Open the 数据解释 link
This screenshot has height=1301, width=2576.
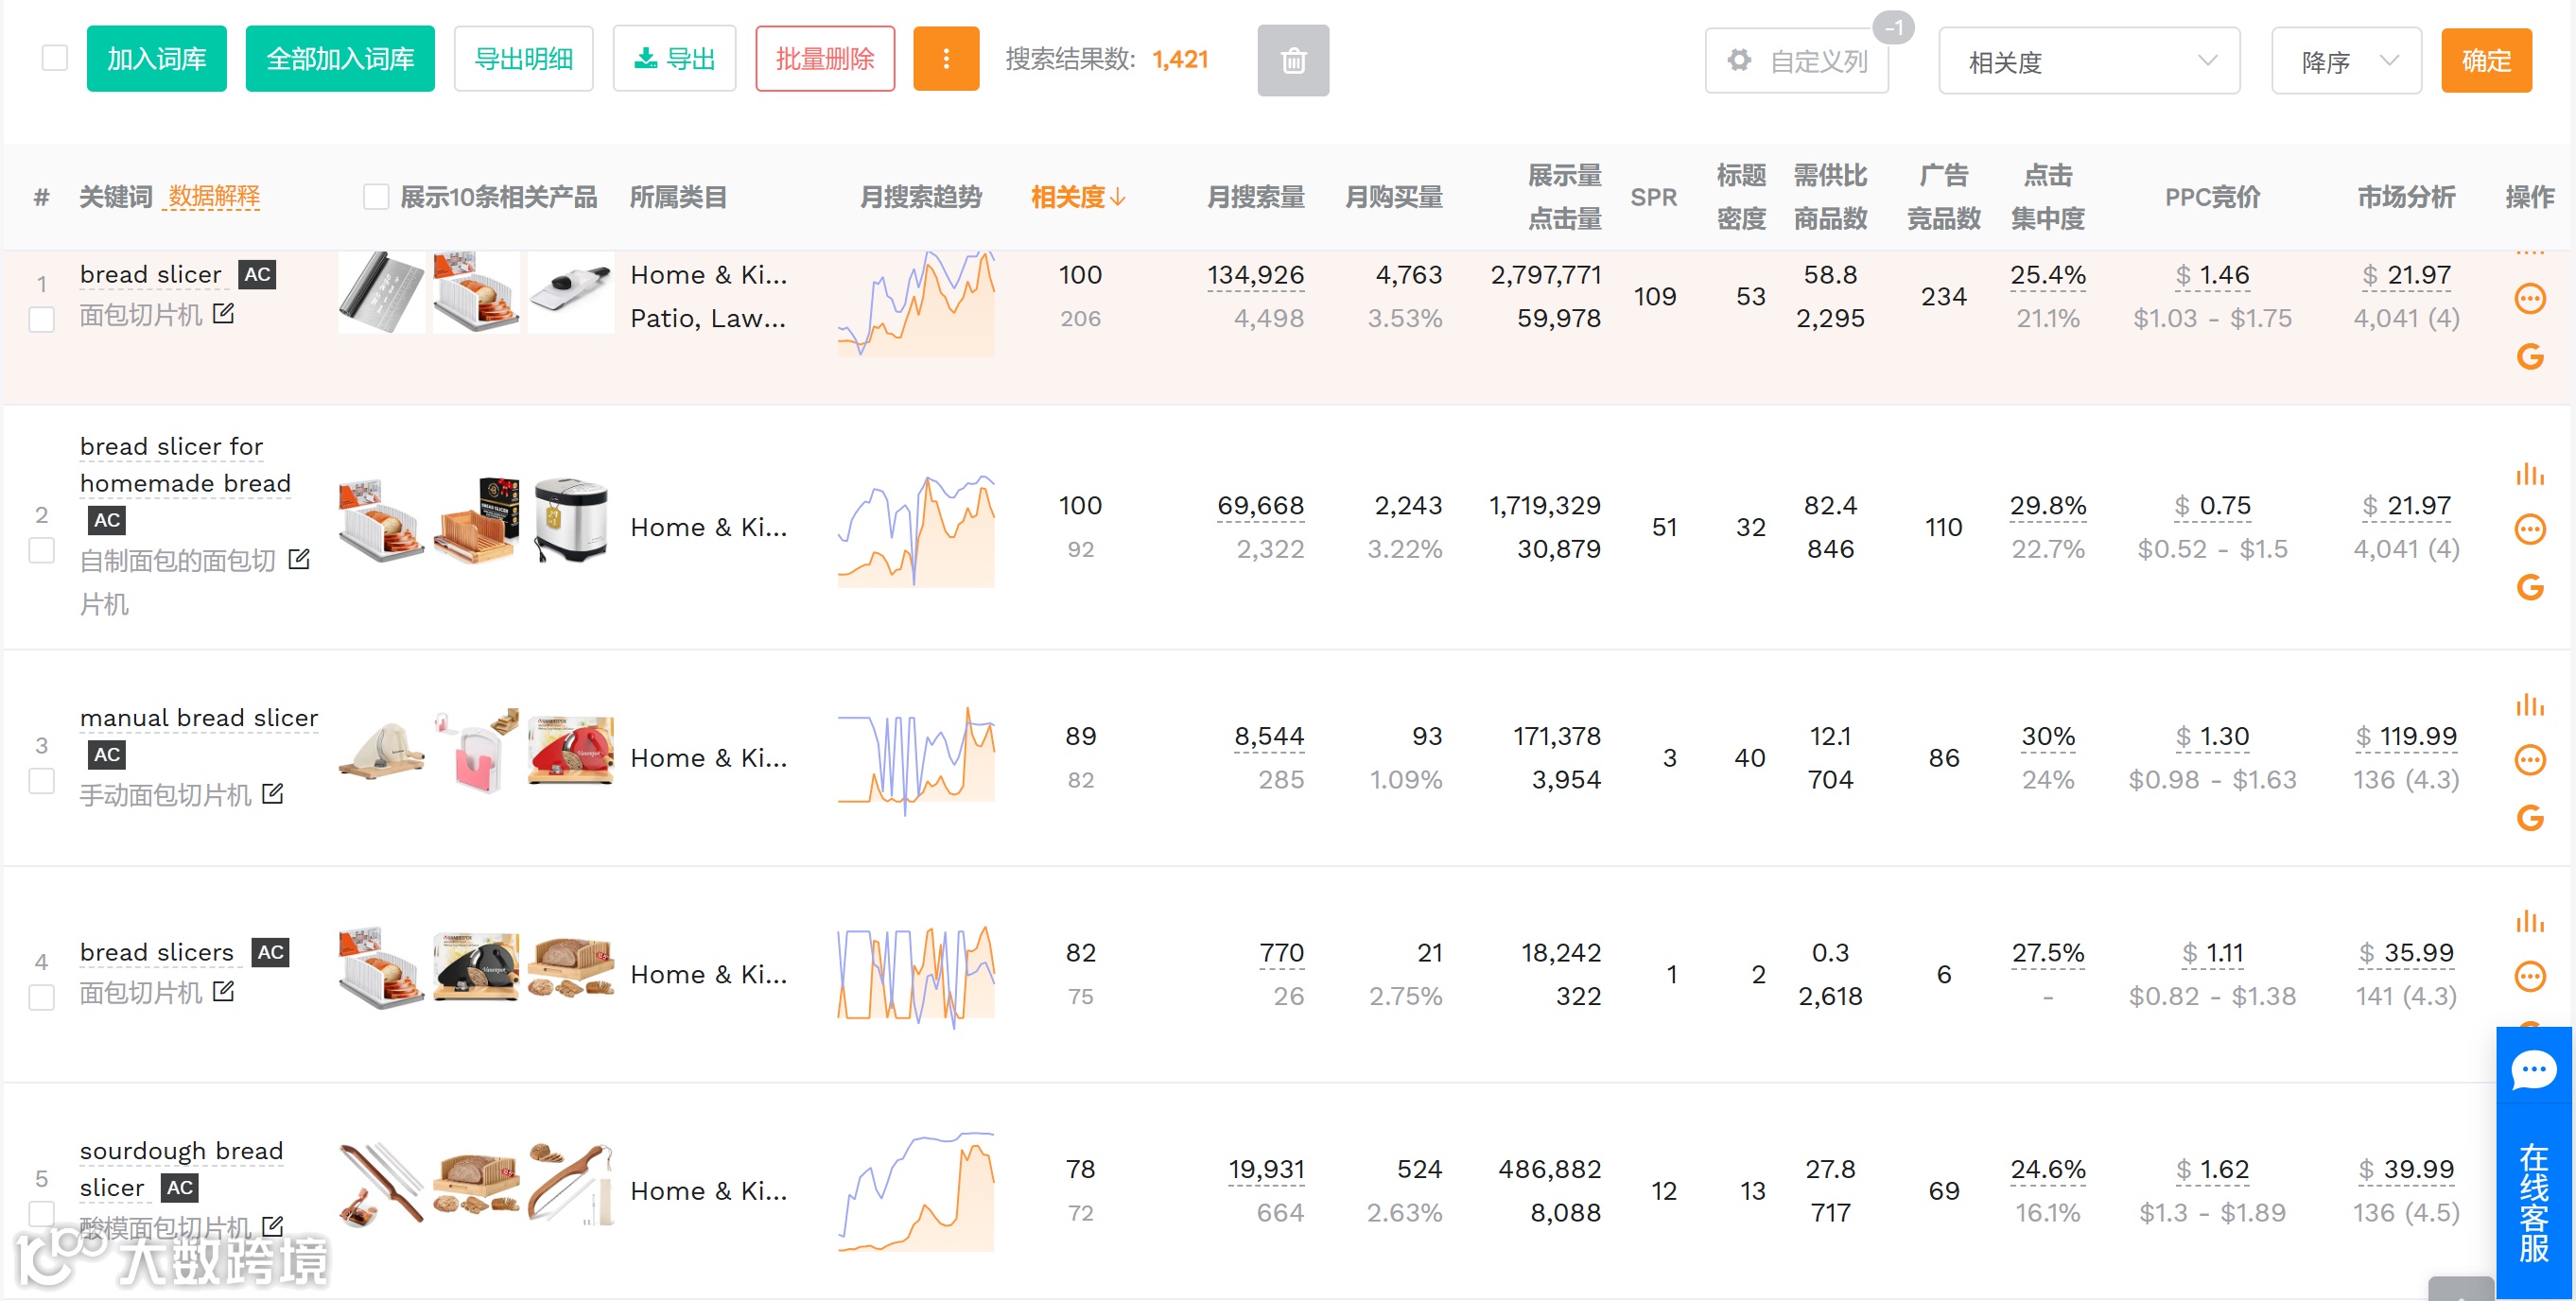214,196
